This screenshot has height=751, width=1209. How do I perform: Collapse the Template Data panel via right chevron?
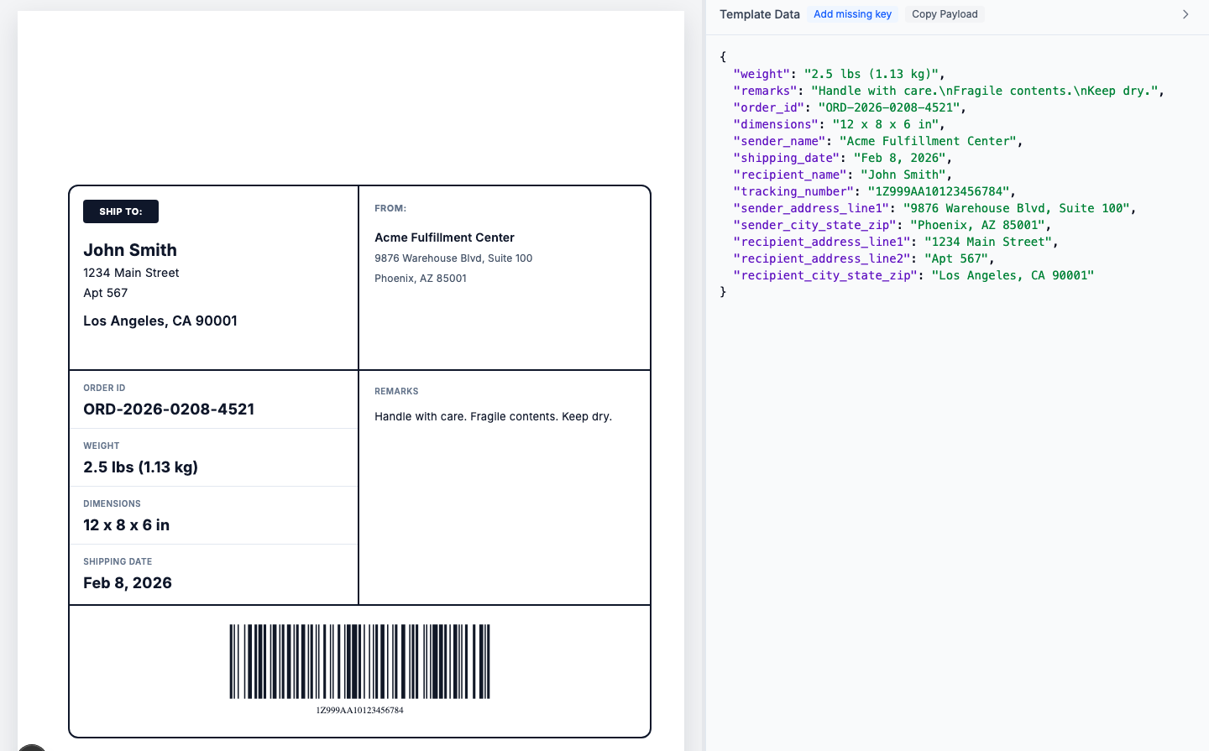1185,13
